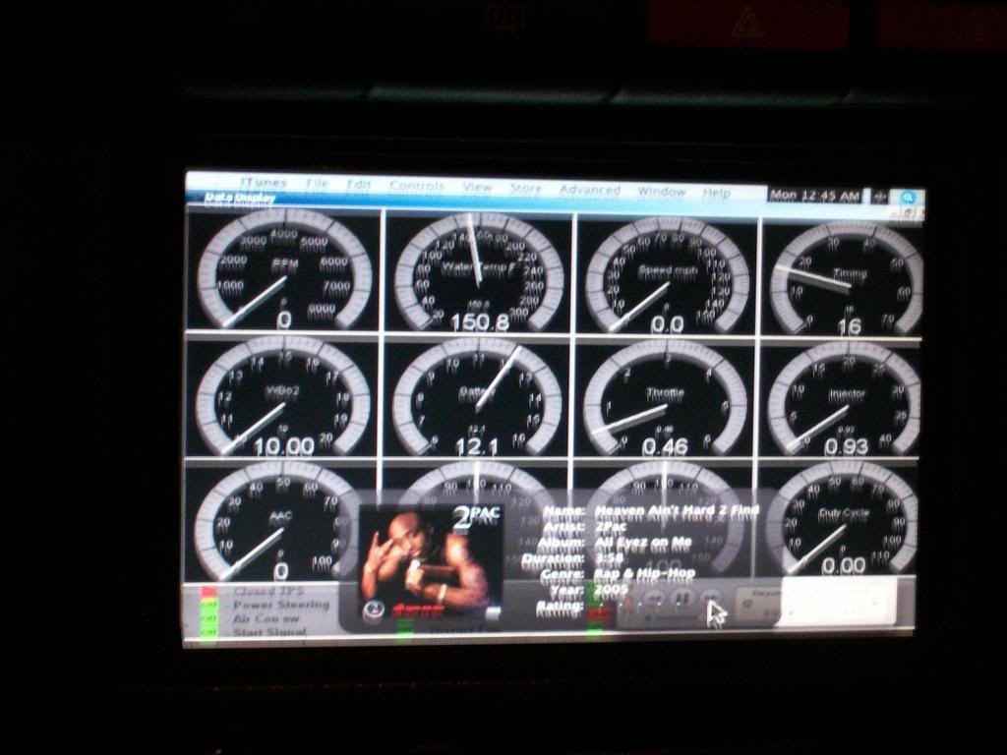Click the 0.46 throttle reading
Image resolution: width=1007 pixels, height=755 pixels.
pos(665,446)
